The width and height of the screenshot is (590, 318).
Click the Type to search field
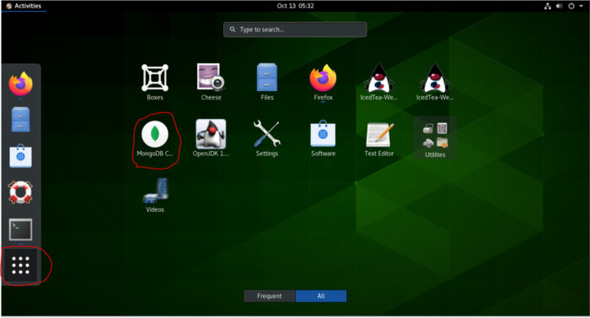tap(295, 30)
